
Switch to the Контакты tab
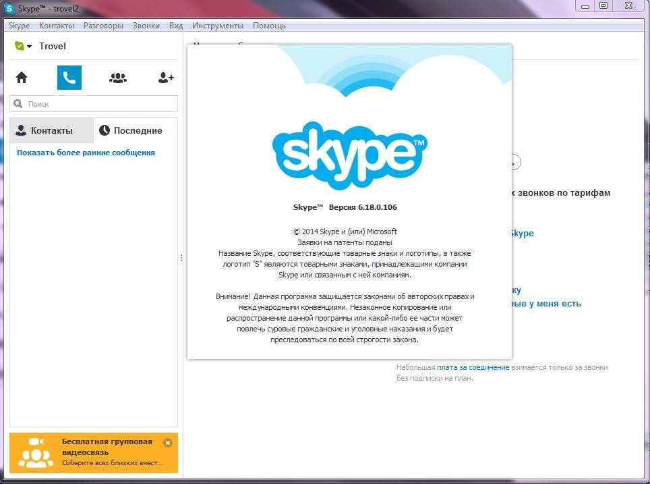tap(51, 130)
